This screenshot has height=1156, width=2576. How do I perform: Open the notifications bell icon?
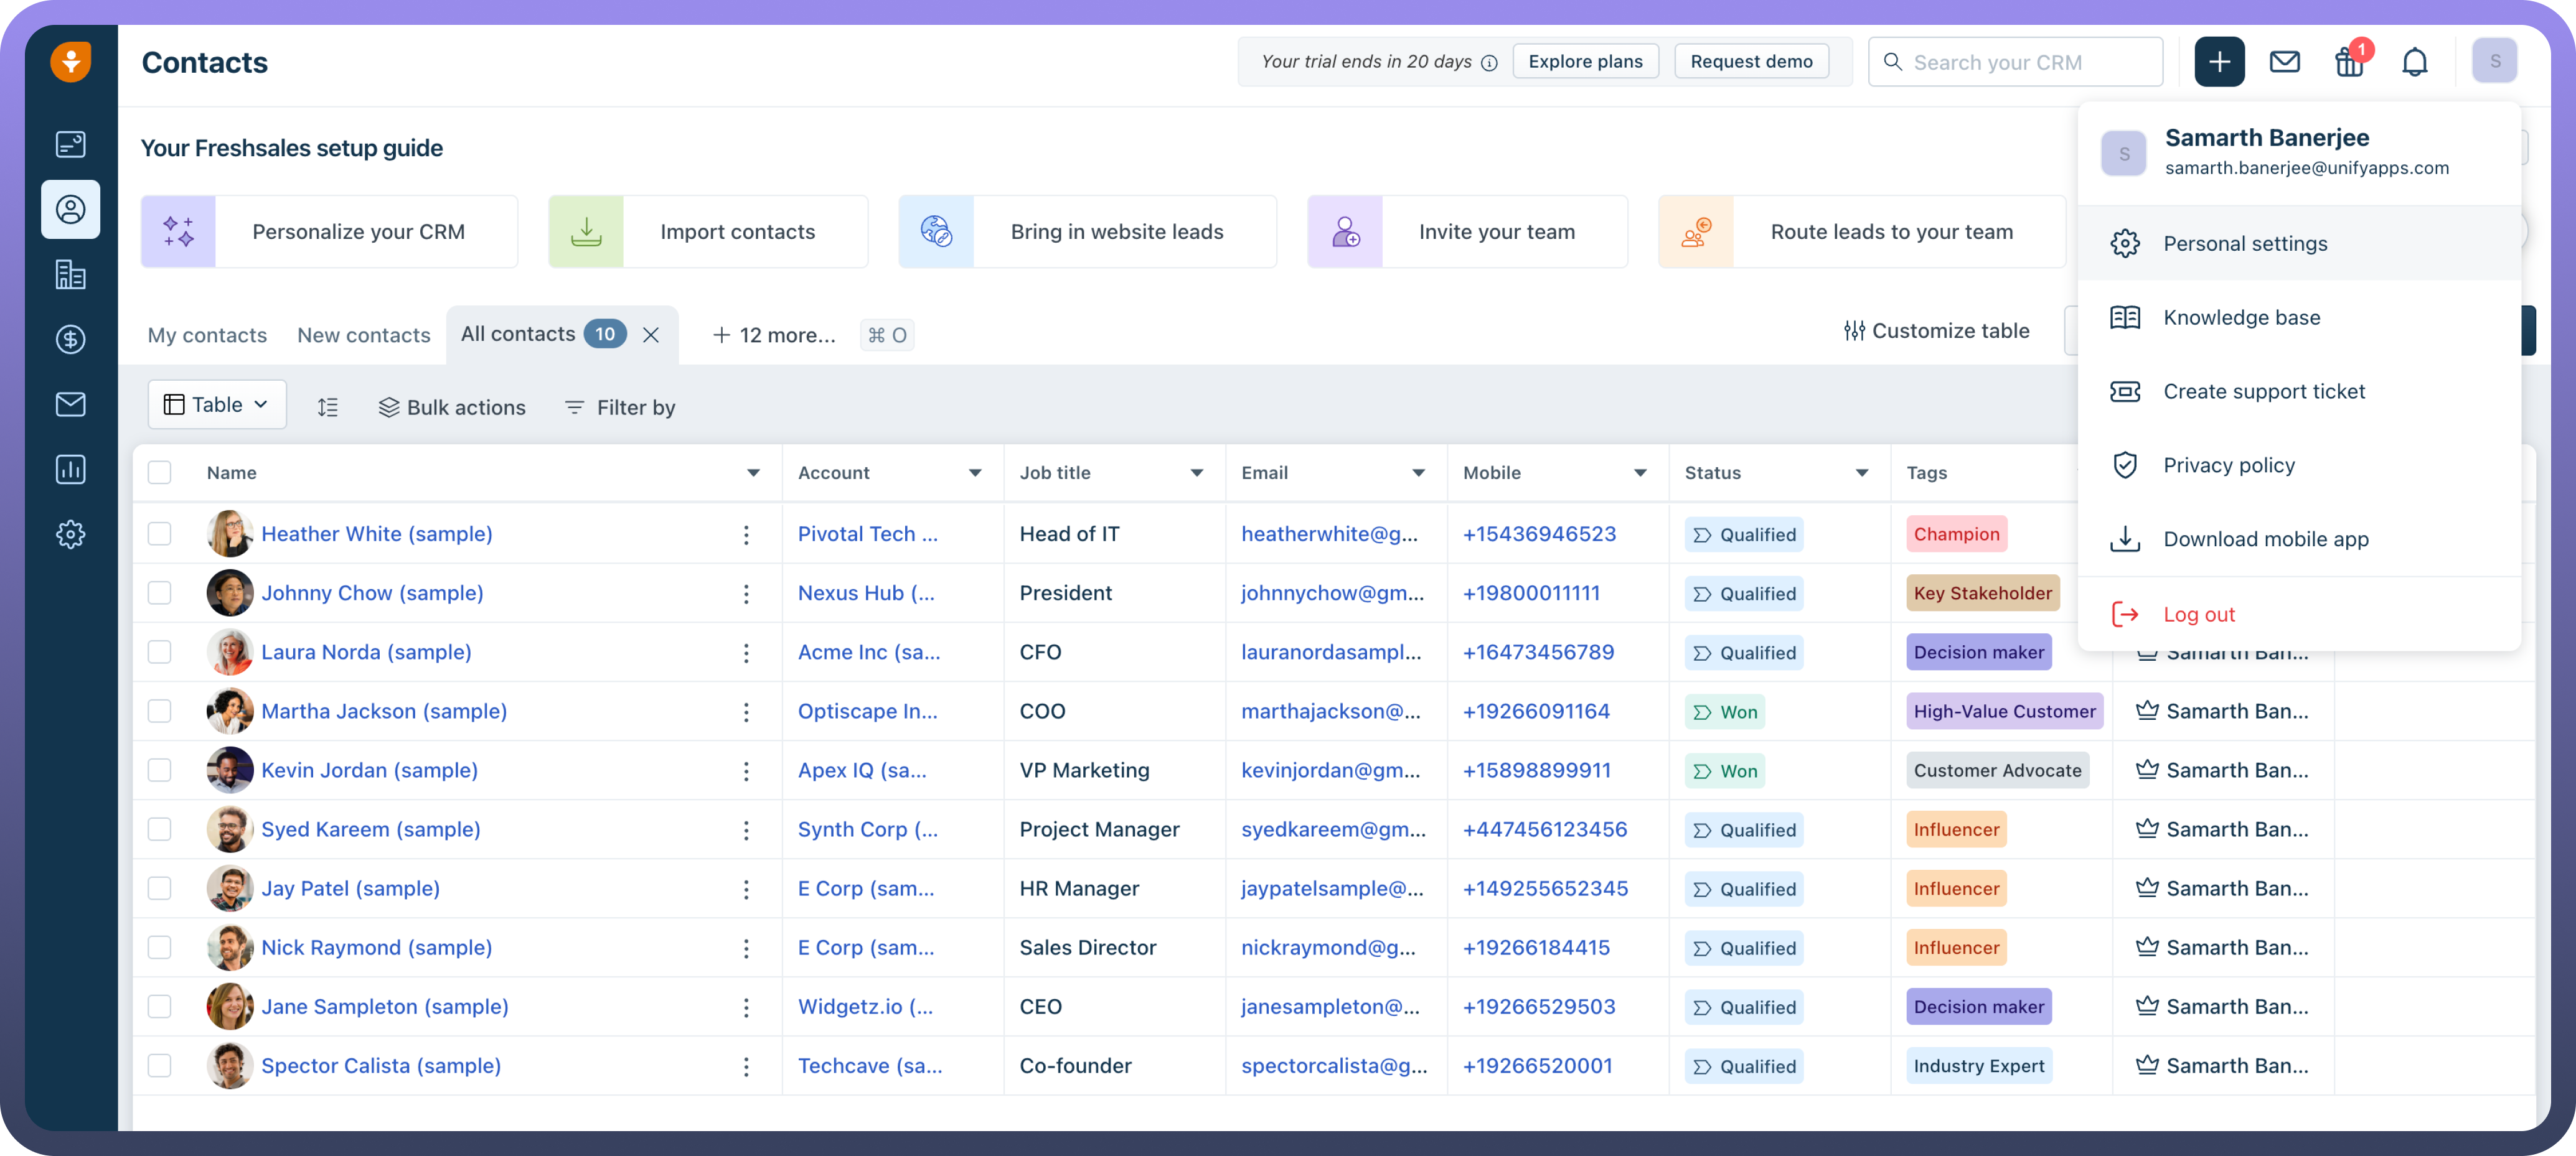pos(2414,62)
